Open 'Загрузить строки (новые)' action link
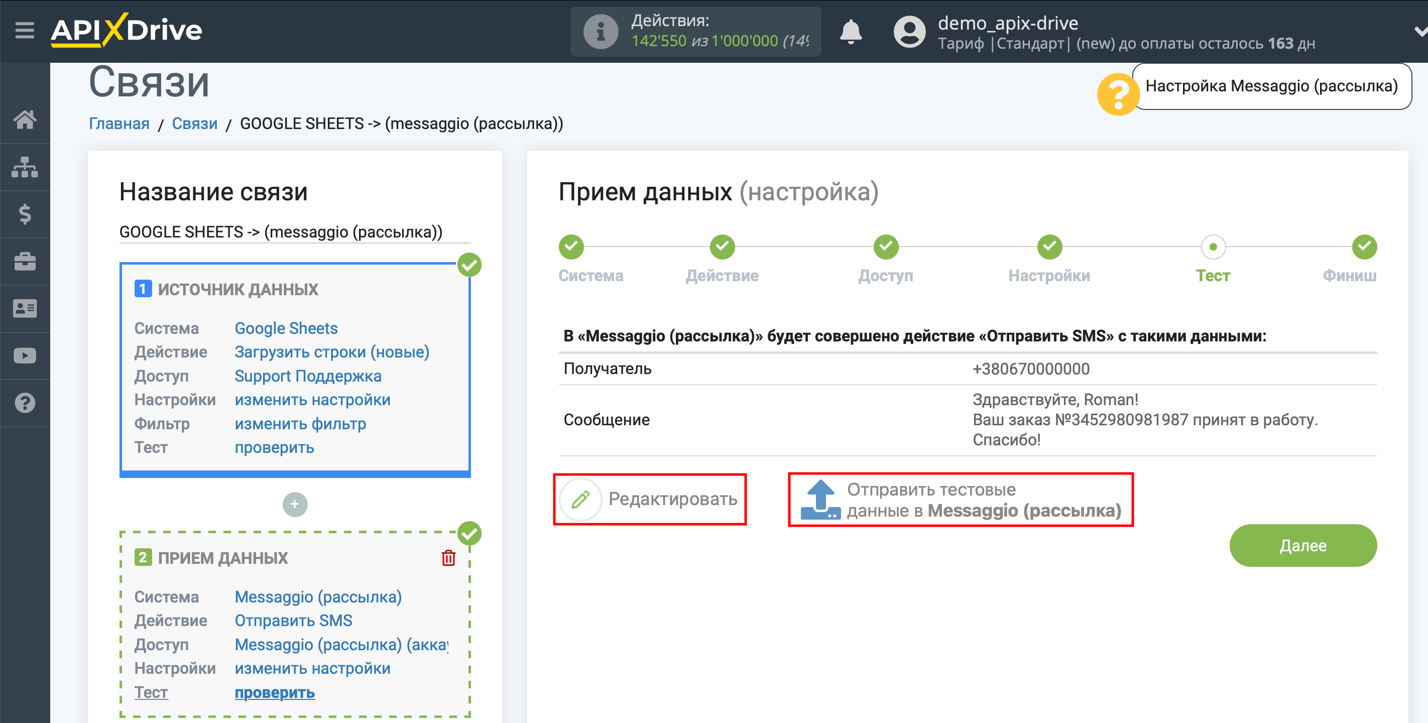 click(x=331, y=352)
